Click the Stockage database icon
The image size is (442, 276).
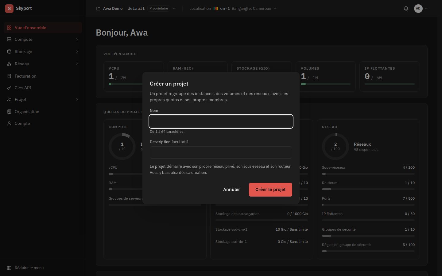9,52
